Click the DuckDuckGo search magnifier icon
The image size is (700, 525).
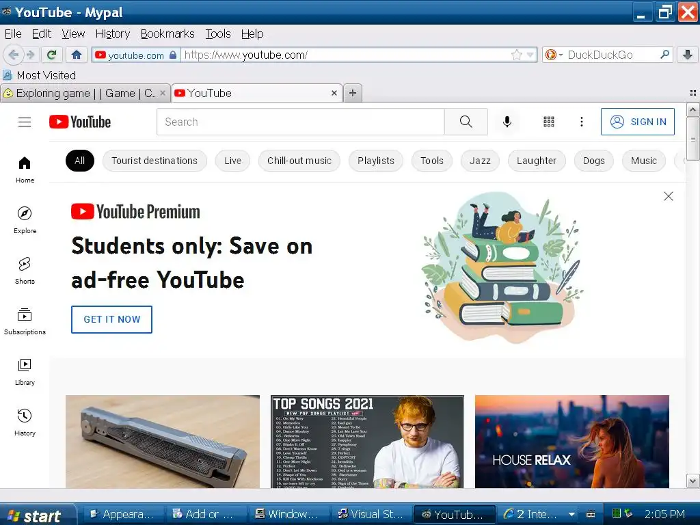pos(664,55)
